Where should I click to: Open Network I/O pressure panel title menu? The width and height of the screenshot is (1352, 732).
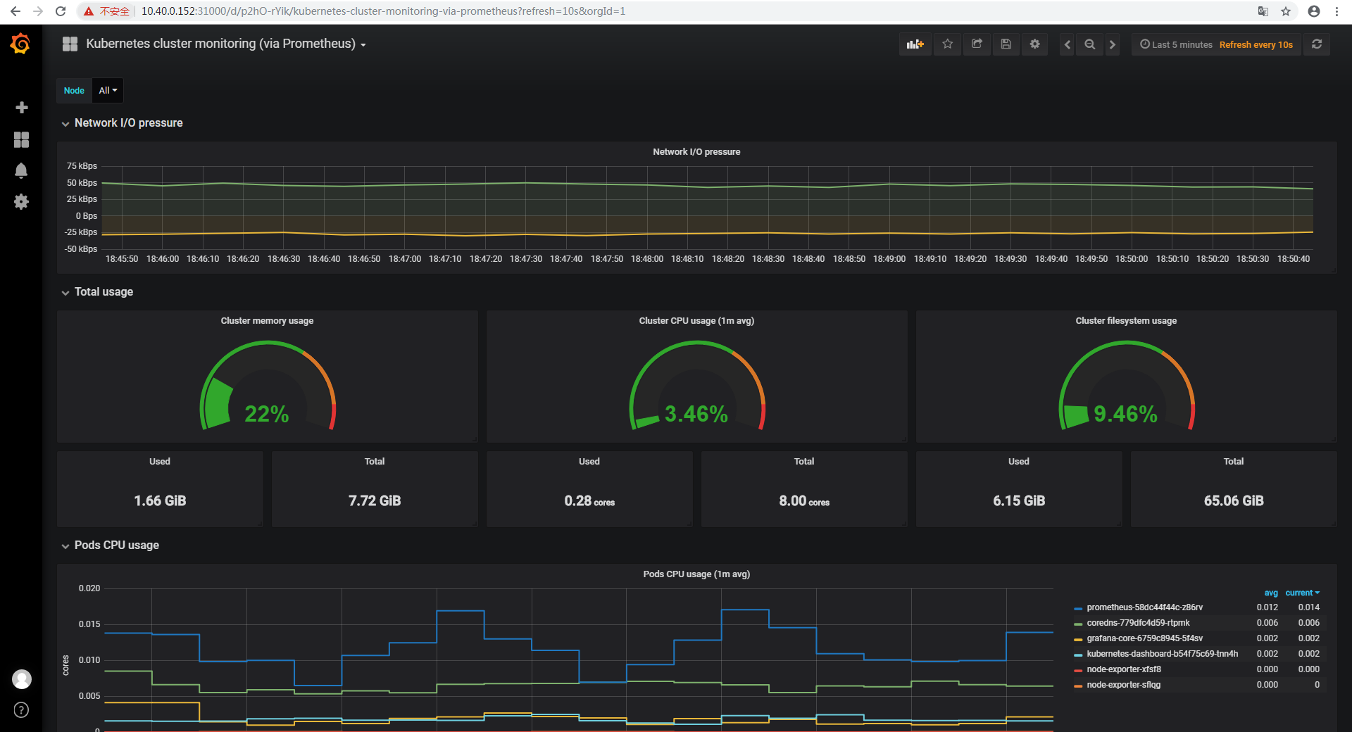click(696, 152)
